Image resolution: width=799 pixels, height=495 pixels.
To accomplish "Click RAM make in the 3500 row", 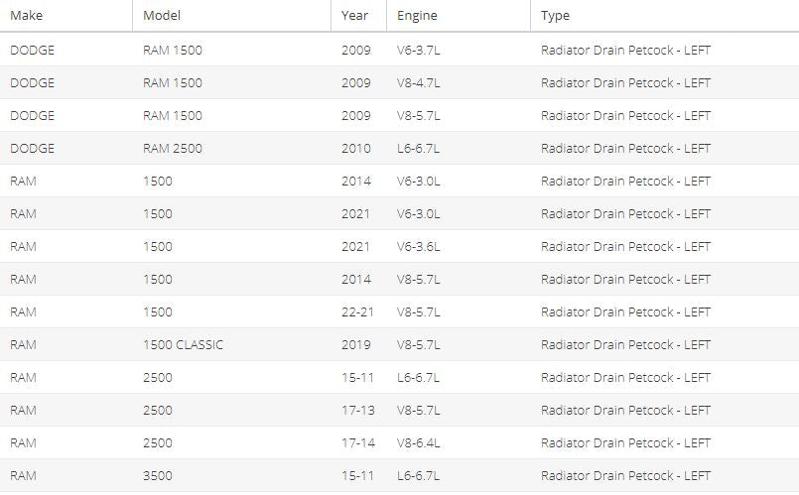I will 23,475.
